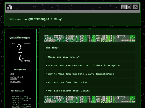Click the 'QuidPhotoQuo' sidebar title
The image size is (145, 108).
(20, 38)
